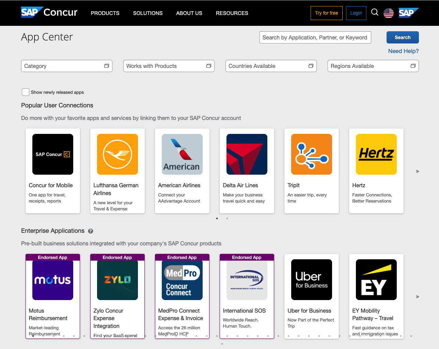Open the Motus Reimbursement app icon
Screen dimensions: 439x349
52,279
